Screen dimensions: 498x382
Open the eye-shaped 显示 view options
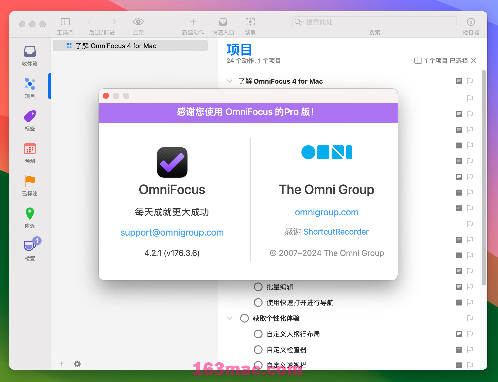click(138, 22)
